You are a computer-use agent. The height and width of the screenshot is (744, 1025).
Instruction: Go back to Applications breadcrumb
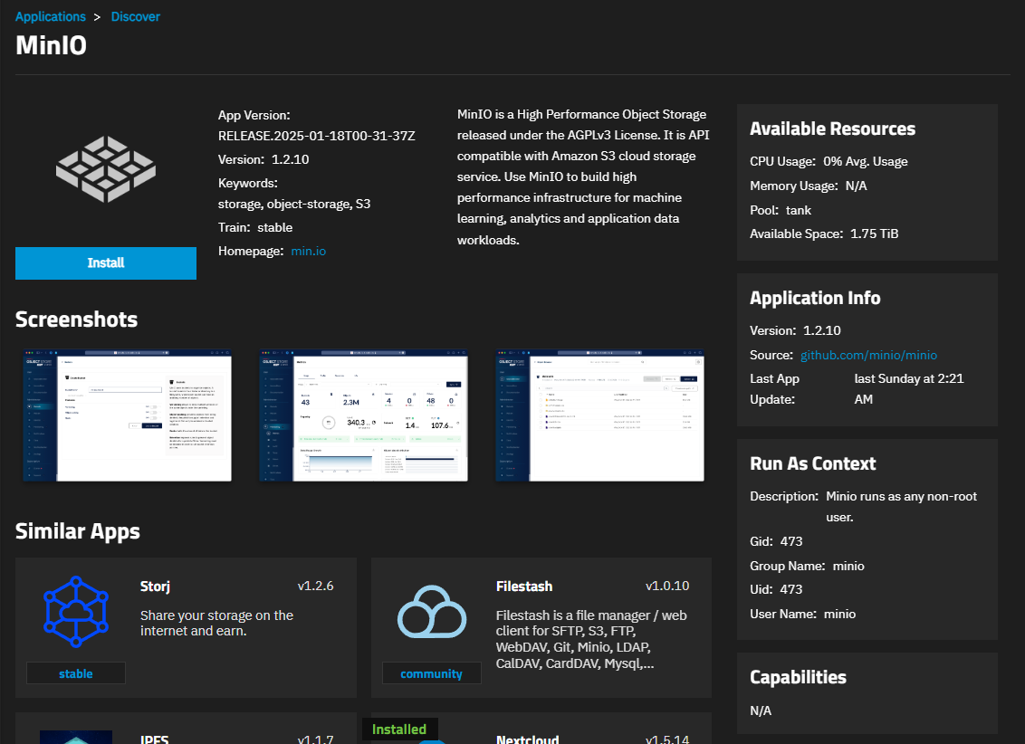pyautogui.click(x=51, y=16)
